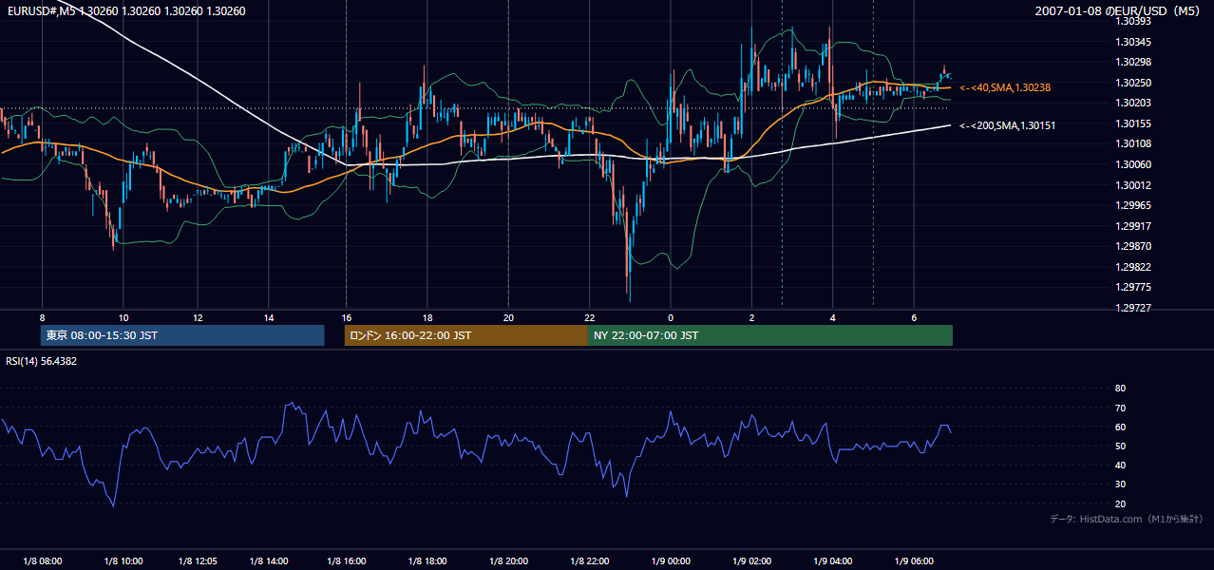Click hour tick 22 on price chart axis
Image resolution: width=1214 pixels, height=570 pixels.
pos(590,317)
